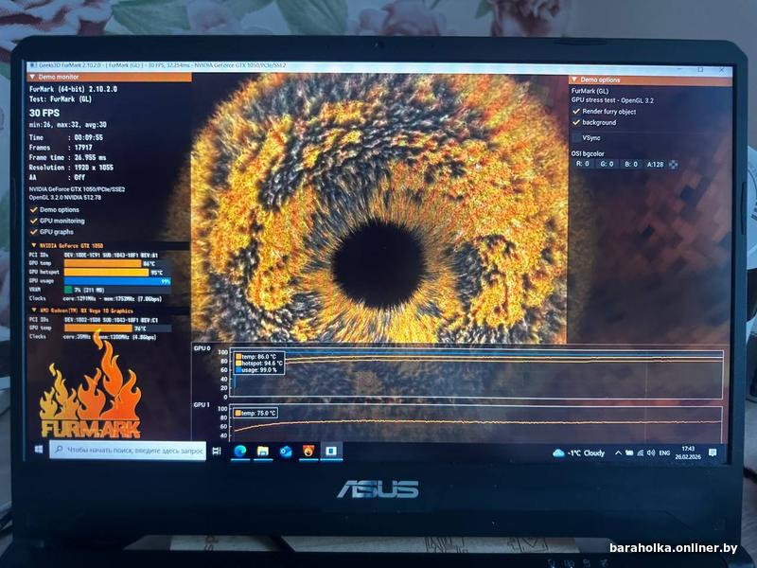Click the taskbar search box
This screenshot has height=568, width=757.
(x=128, y=451)
